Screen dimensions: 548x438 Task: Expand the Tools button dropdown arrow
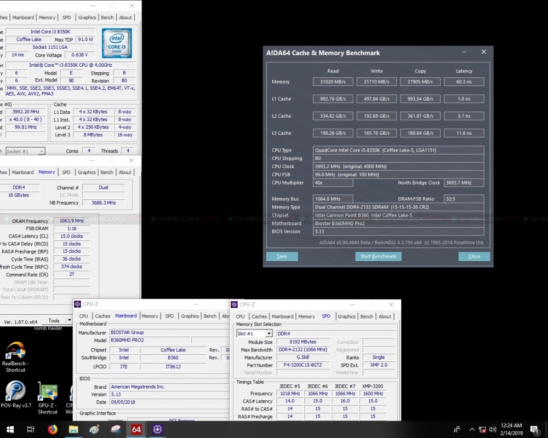(69, 320)
